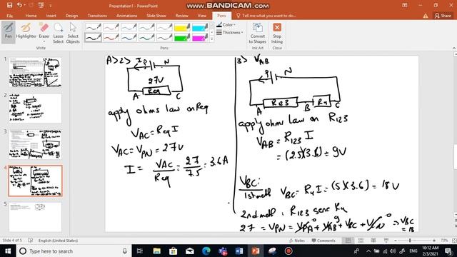Select yellow highlighter pen swatch
Image resolution: width=457 pixels, height=257 pixels.
(182, 28)
